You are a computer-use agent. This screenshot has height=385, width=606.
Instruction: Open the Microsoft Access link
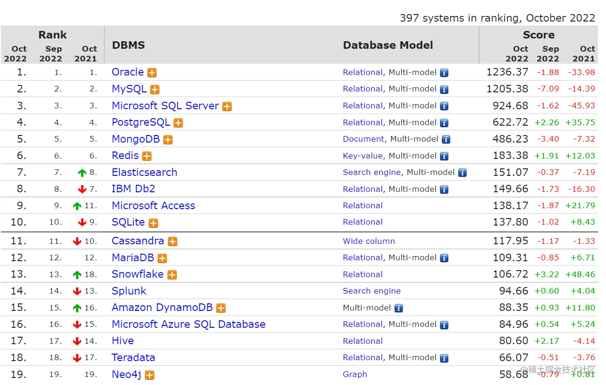[153, 205]
